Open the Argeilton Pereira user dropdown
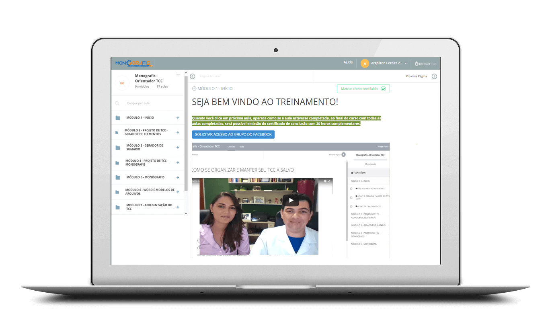550x316 pixels. point(389,64)
